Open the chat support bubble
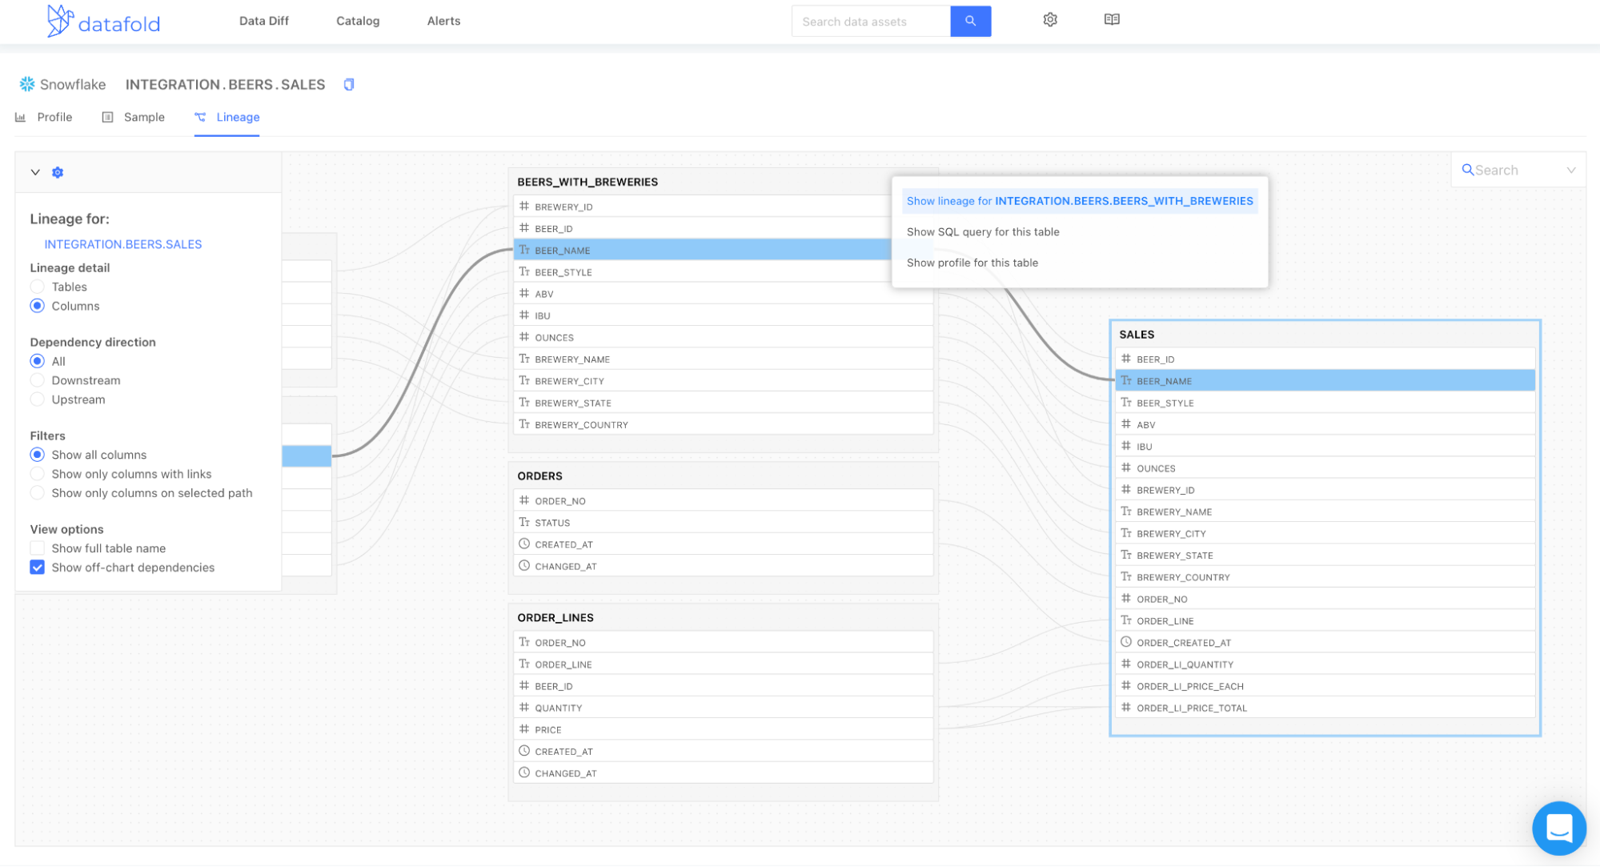1600x867 pixels. point(1558,828)
